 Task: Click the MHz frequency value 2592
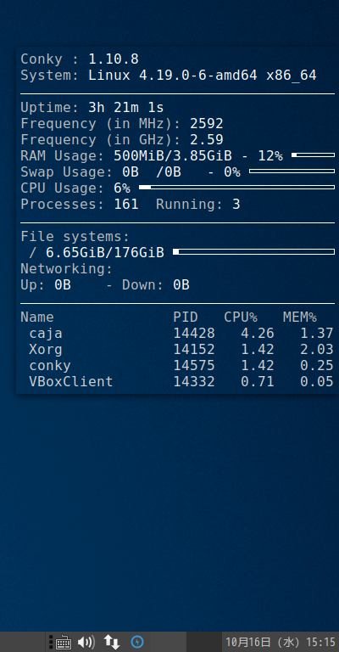[207, 123]
